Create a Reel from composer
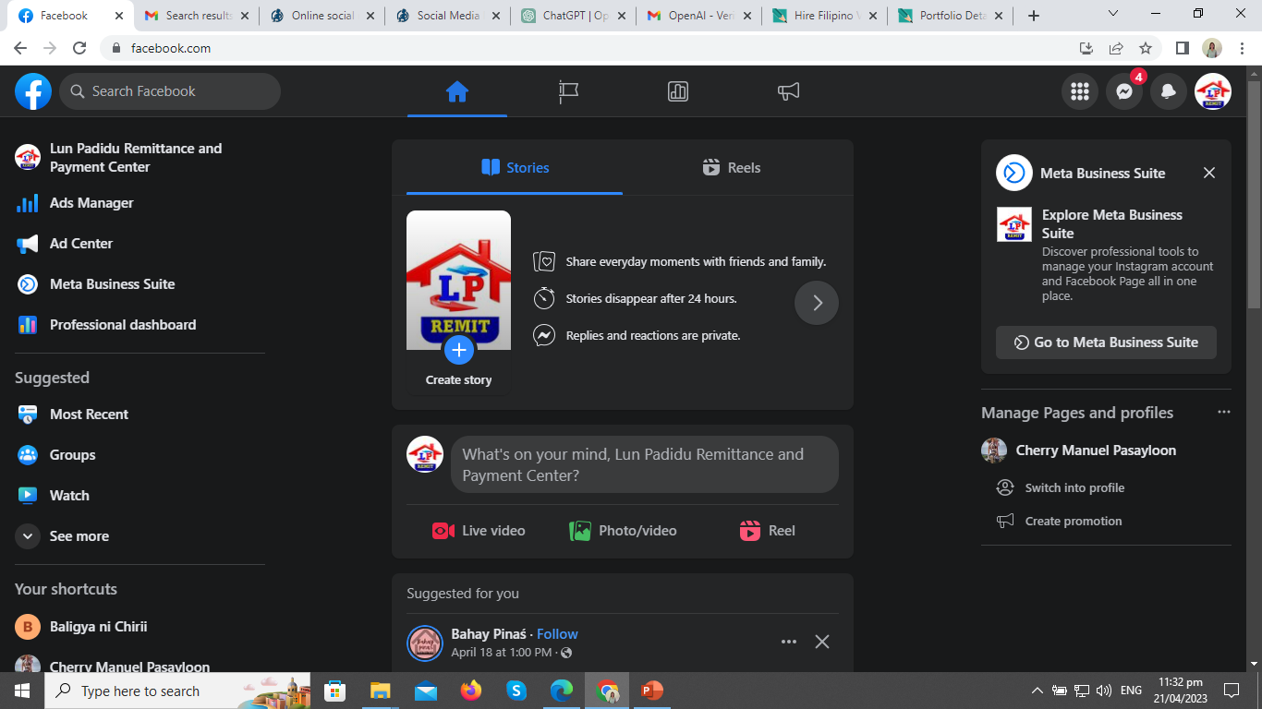The height and width of the screenshot is (709, 1262). click(767, 531)
